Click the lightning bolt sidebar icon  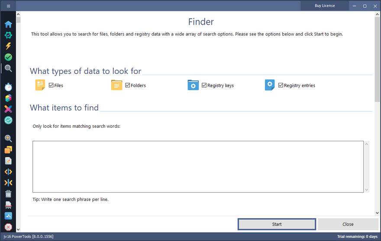pos(8,46)
